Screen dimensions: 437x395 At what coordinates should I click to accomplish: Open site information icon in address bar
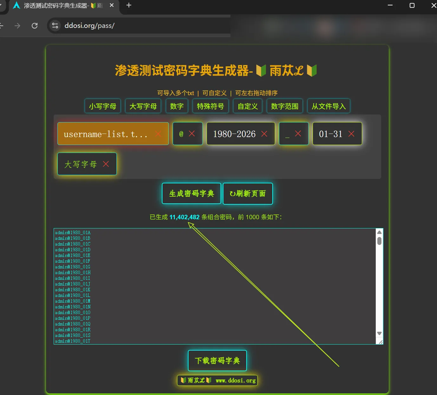(55, 26)
